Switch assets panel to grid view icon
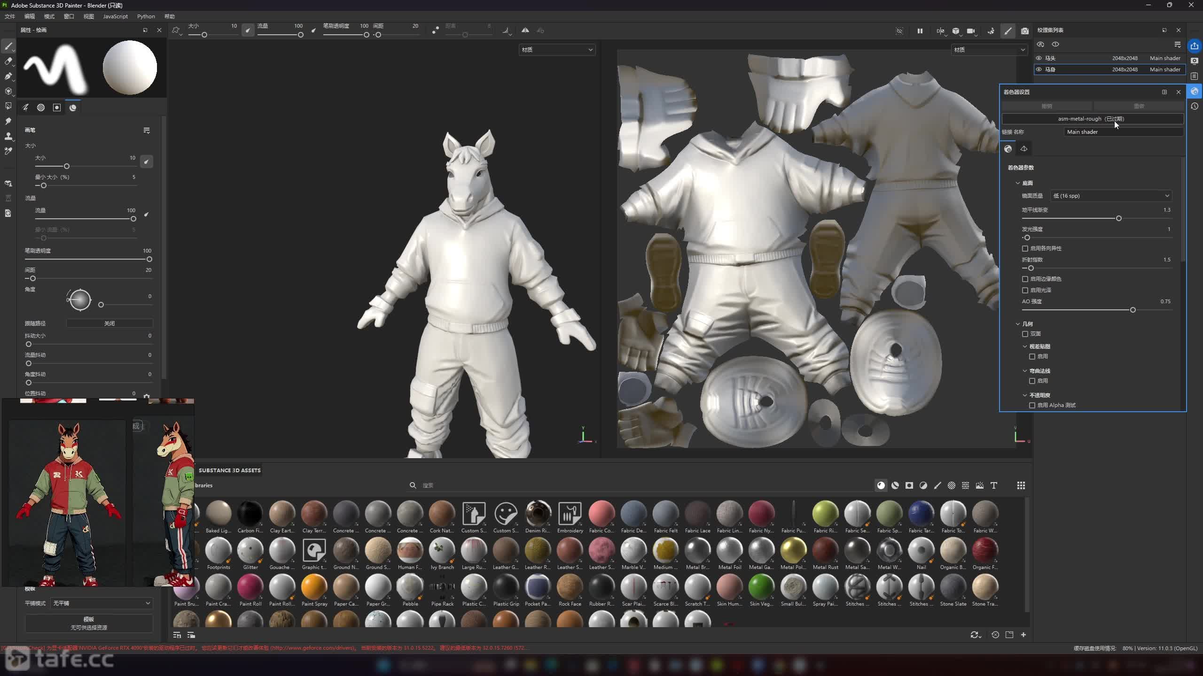This screenshot has width=1203, height=676. tap(1021, 485)
